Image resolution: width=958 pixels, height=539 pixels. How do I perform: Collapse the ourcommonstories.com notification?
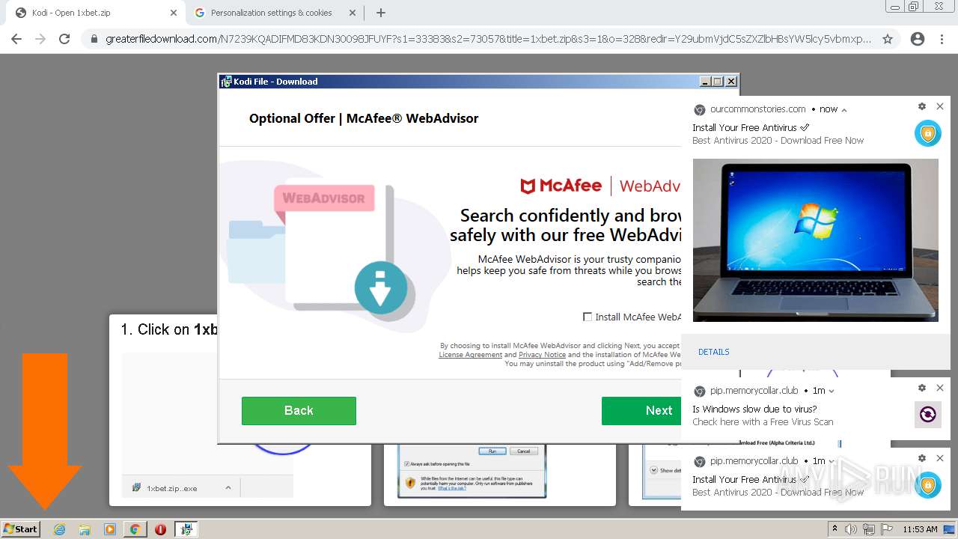pyautogui.click(x=844, y=109)
